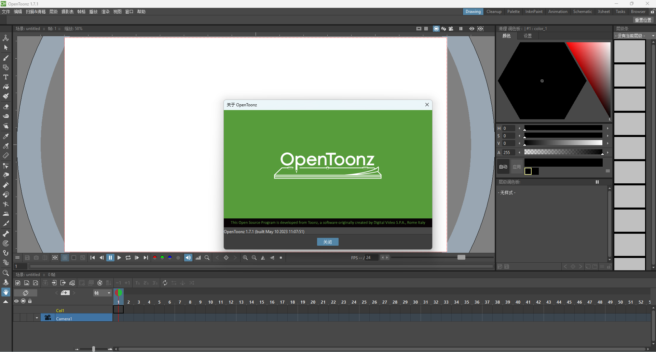The image size is (656, 352).
Task: Click the Pause button in playback bar
Action: click(110, 258)
